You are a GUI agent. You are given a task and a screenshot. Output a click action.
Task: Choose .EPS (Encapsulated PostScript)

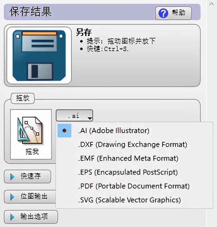[128, 172]
